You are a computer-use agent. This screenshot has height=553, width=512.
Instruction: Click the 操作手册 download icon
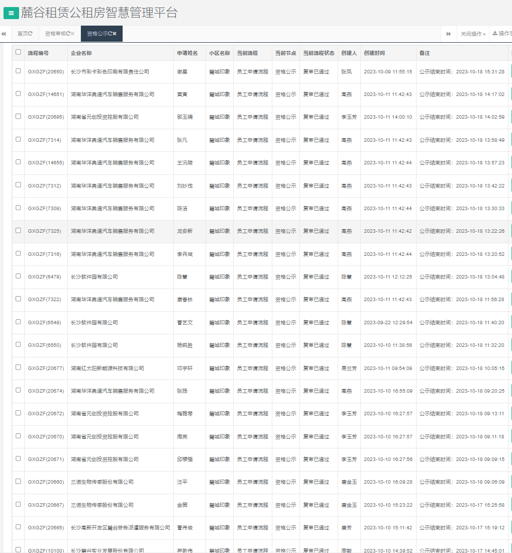coord(495,34)
